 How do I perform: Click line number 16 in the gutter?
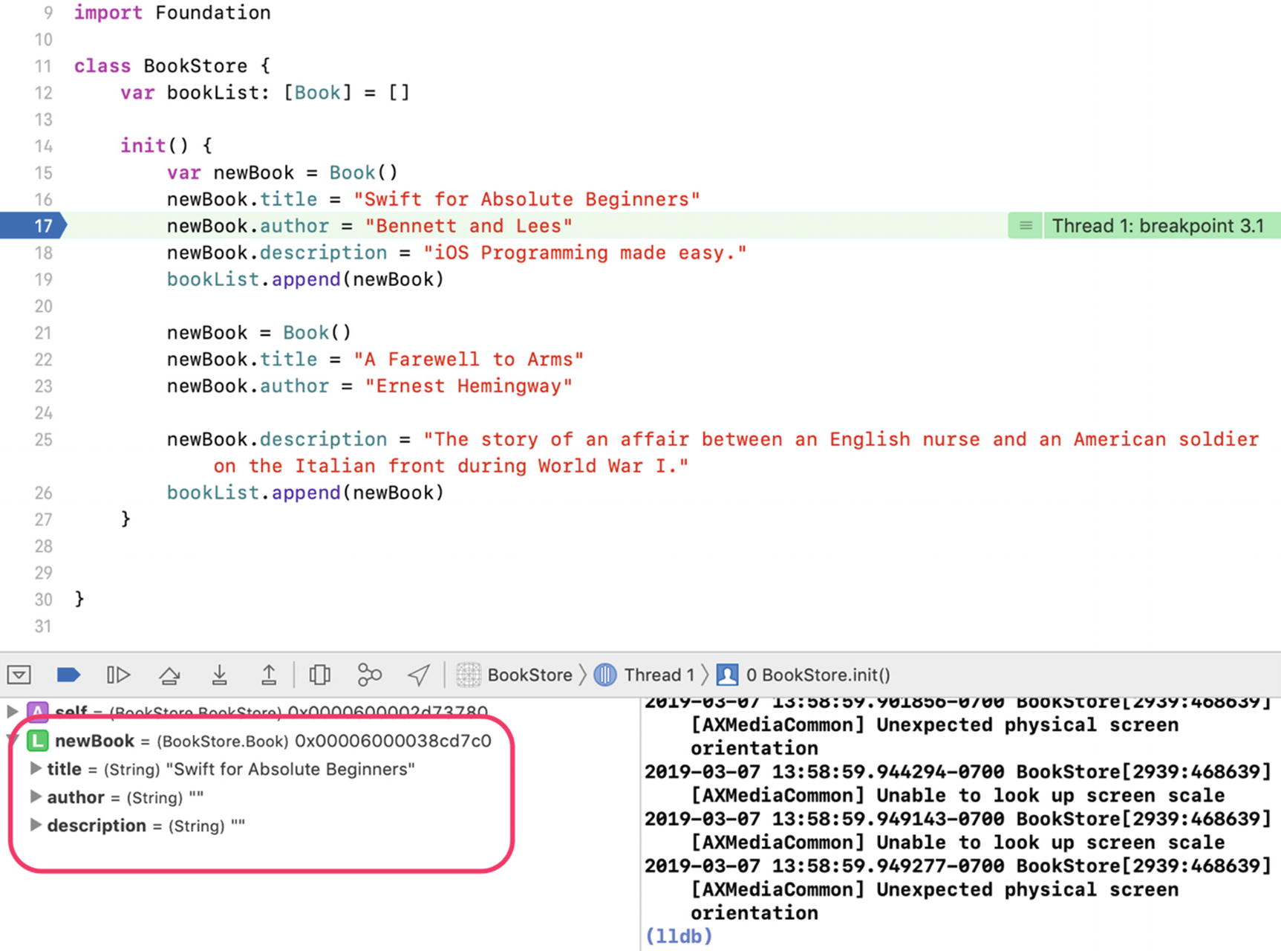coord(43,199)
